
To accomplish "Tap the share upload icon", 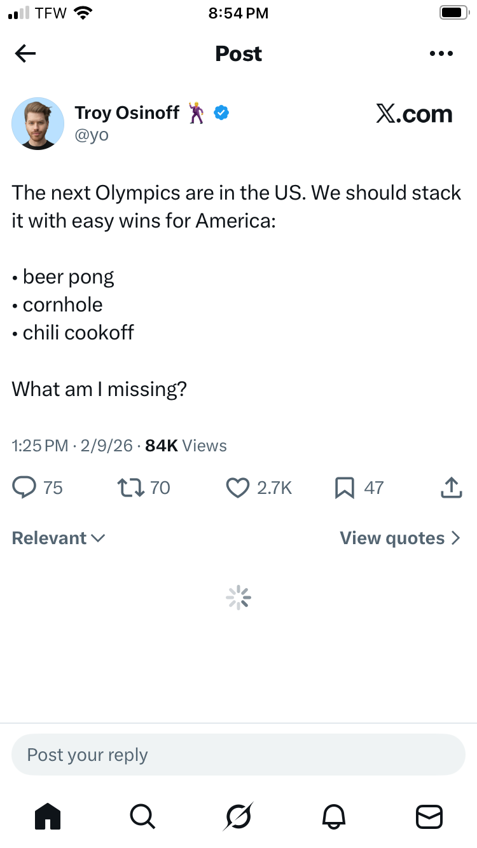I will [450, 488].
